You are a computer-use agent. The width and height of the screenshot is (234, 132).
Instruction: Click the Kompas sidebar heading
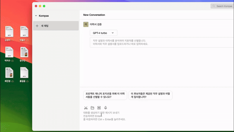point(44,16)
